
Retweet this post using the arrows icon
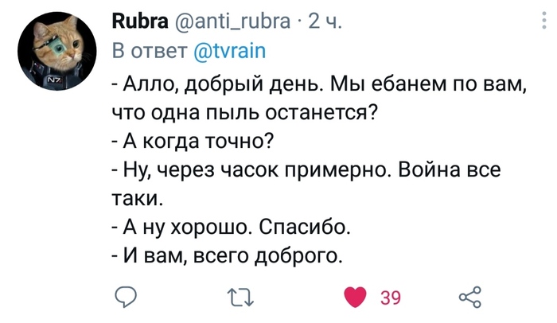240,298
